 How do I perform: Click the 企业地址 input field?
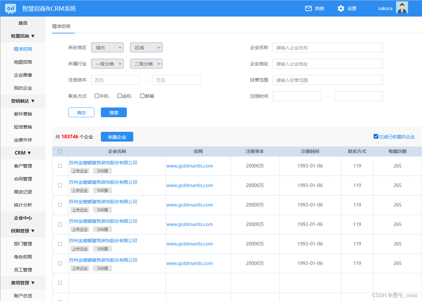click(328, 64)
